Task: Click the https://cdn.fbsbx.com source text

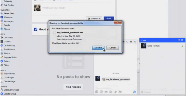Action: pyautogui.click(x=72, y=39)
